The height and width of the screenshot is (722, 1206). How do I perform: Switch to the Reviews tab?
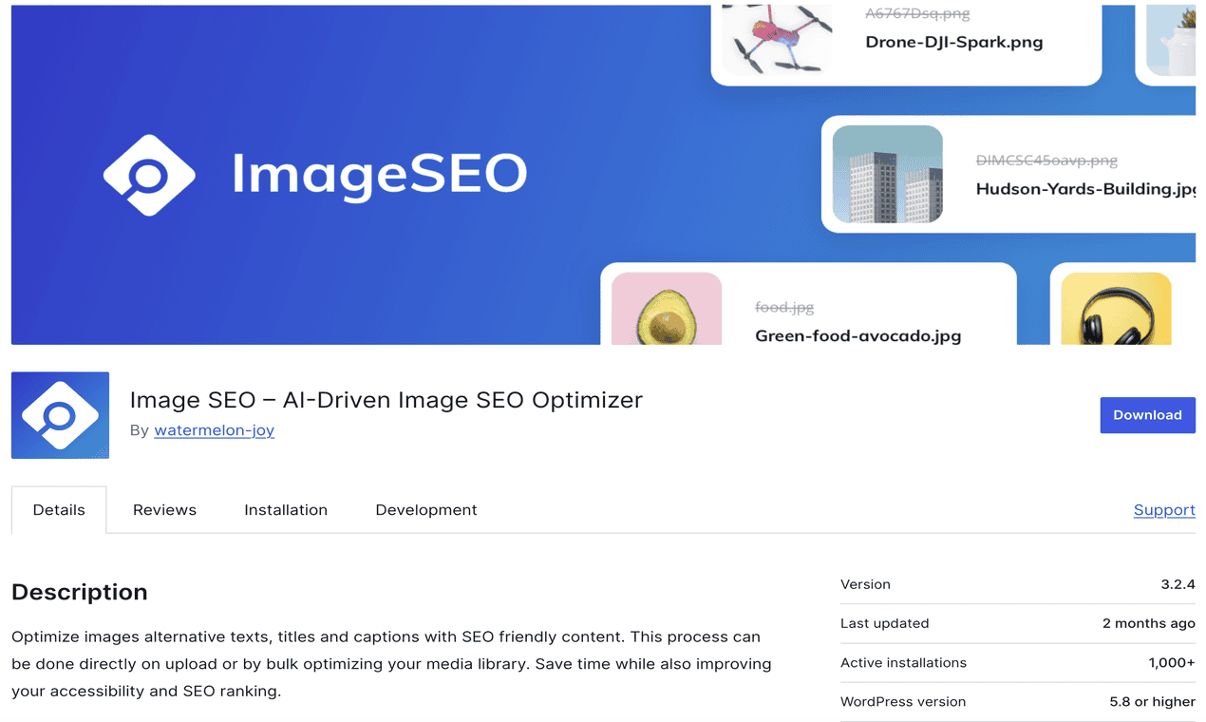[164, 510]
